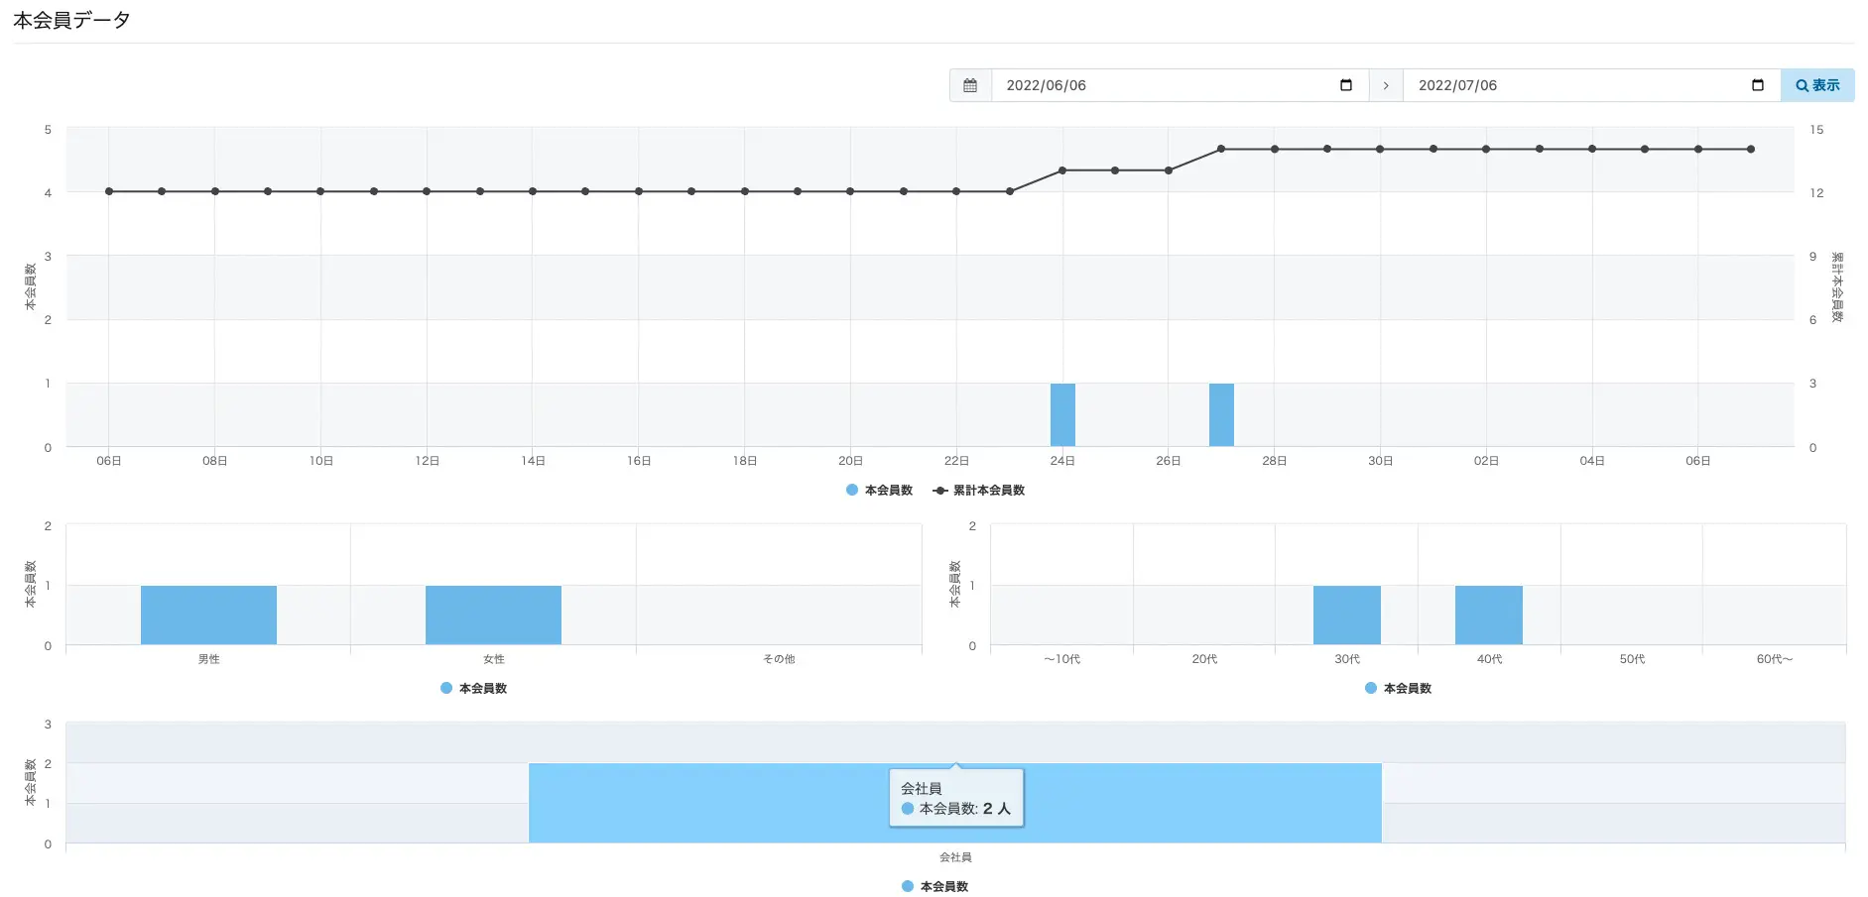Click the 30代 bar in the age chart
The width and height of the screenshot is (1868, 897).
[1346, 615]
